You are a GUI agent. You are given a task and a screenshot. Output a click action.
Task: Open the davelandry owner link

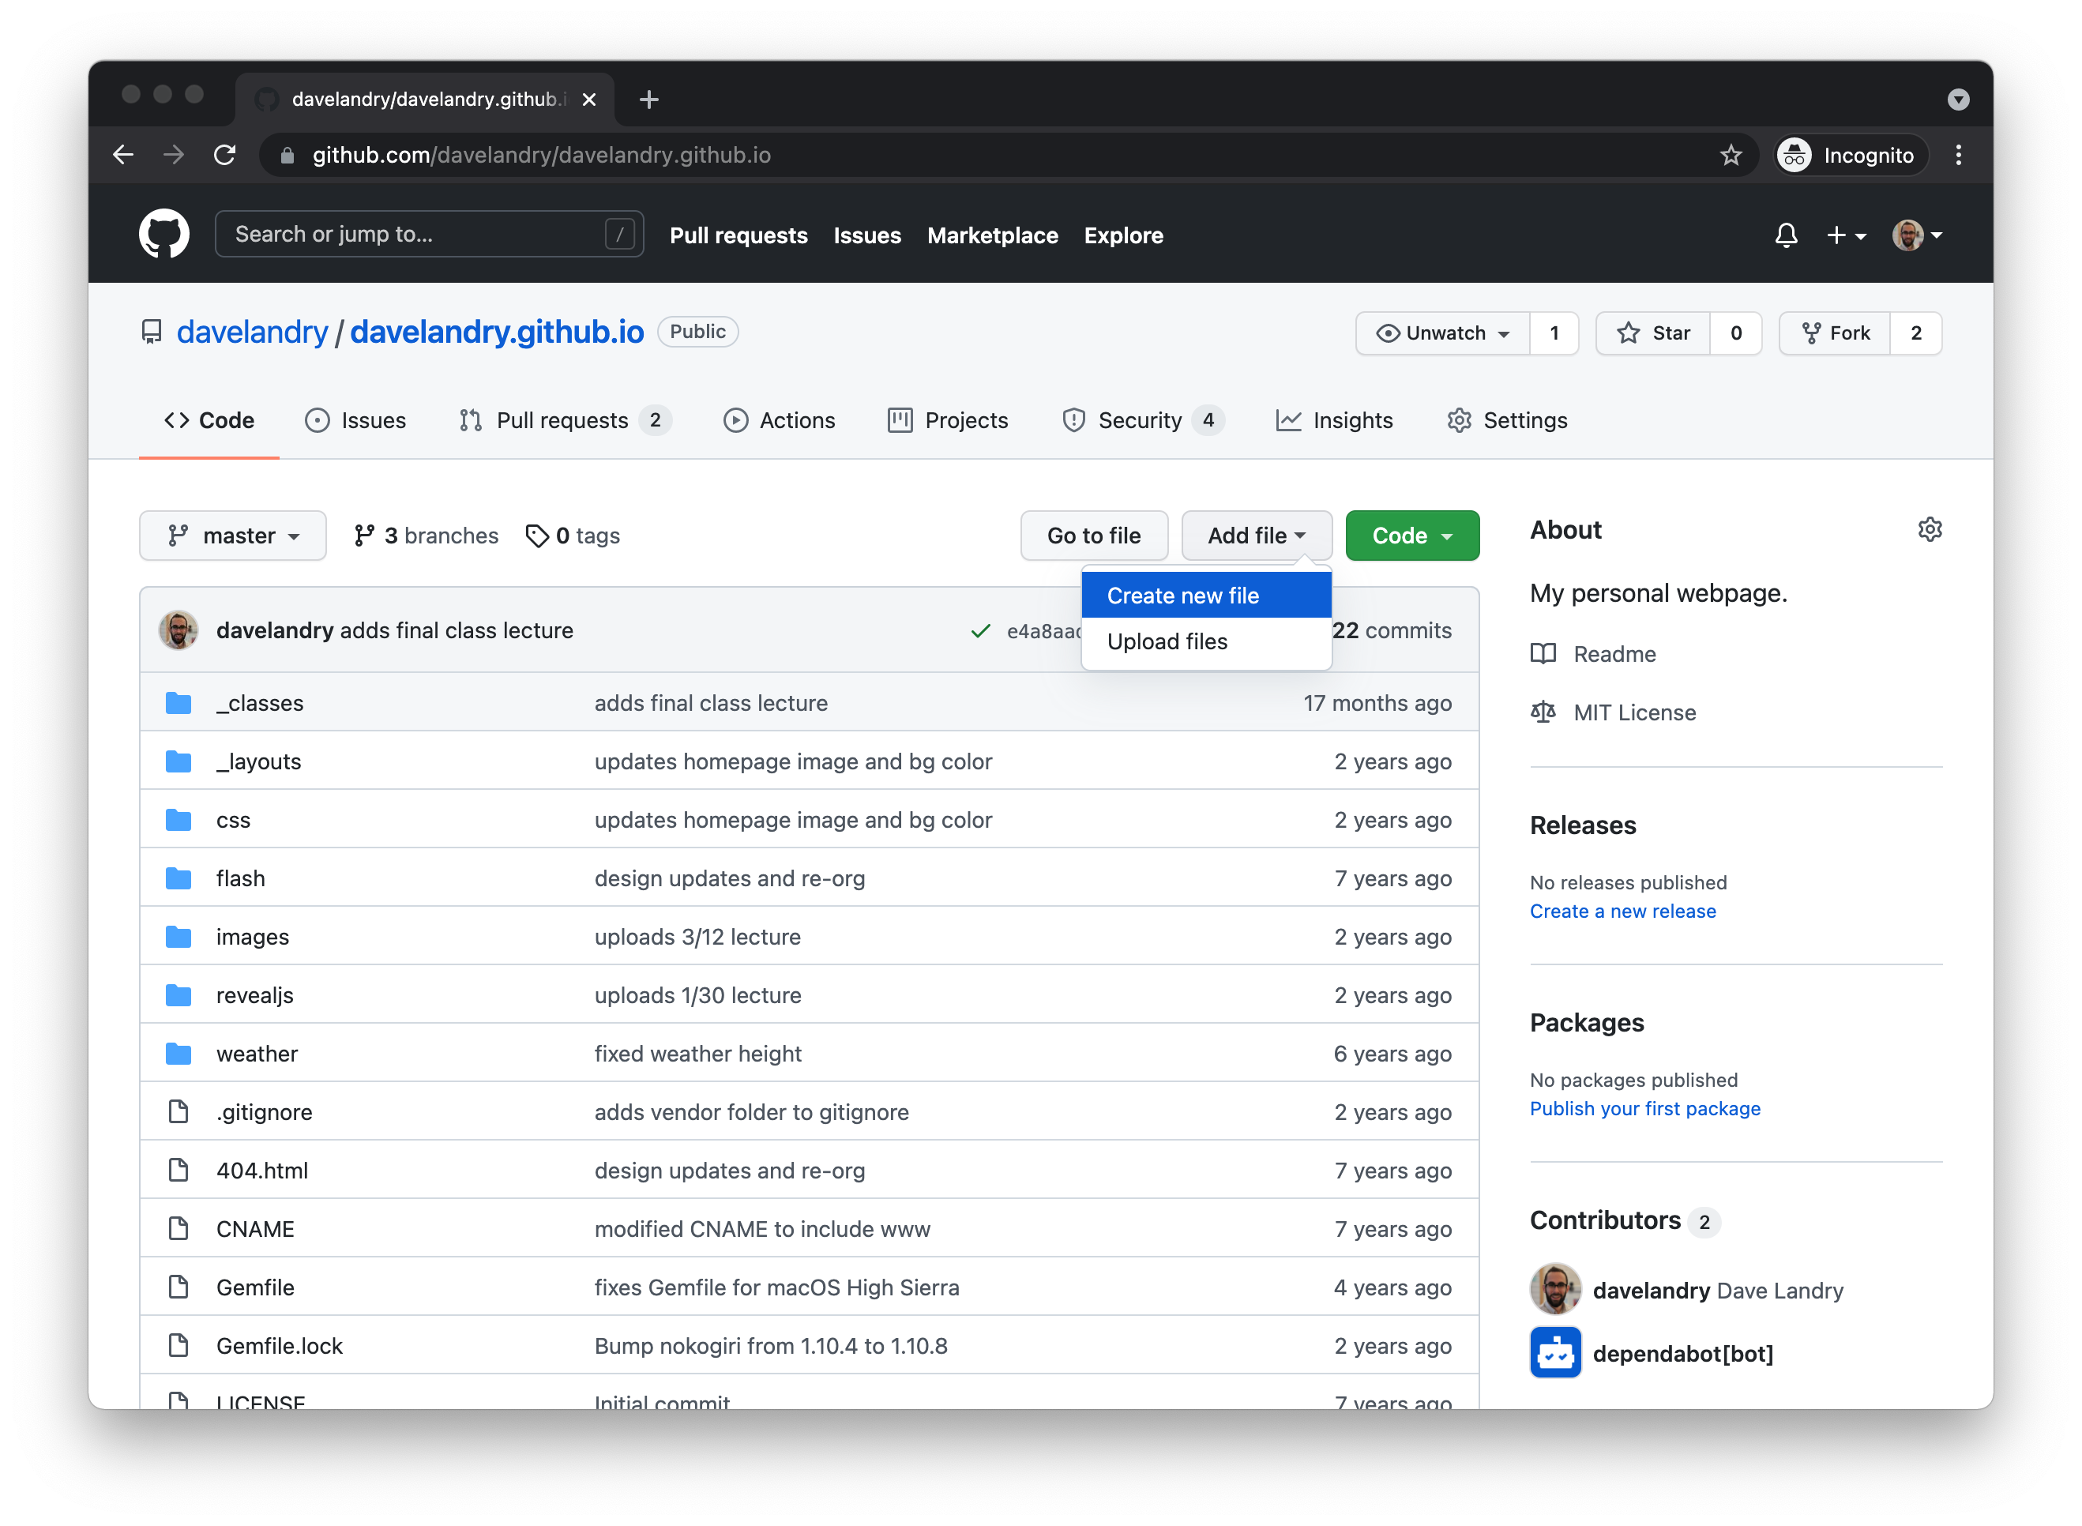point(251,332)
